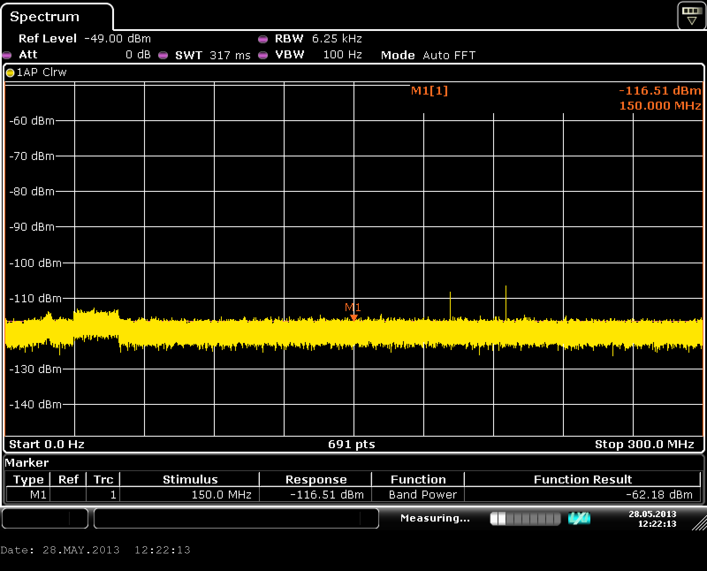Open the toolbar icon in top-right corner

point(692,16)
